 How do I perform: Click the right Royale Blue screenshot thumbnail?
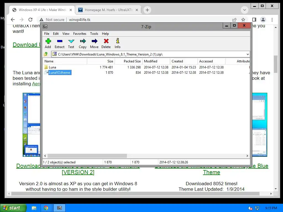260,125
